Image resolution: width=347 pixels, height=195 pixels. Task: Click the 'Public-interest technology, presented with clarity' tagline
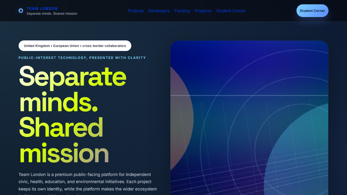click(x=82, y=58)
